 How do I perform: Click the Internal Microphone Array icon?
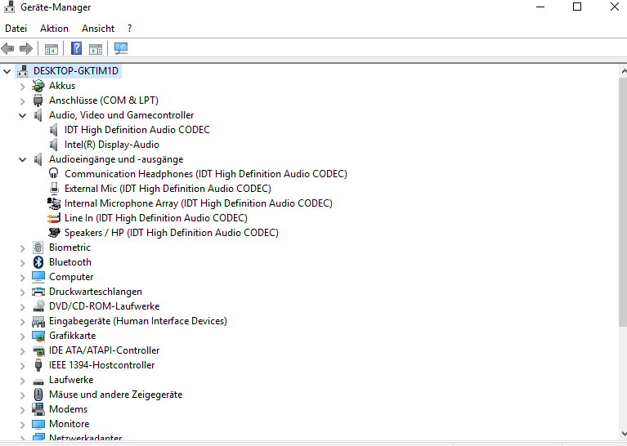(54, 203)
